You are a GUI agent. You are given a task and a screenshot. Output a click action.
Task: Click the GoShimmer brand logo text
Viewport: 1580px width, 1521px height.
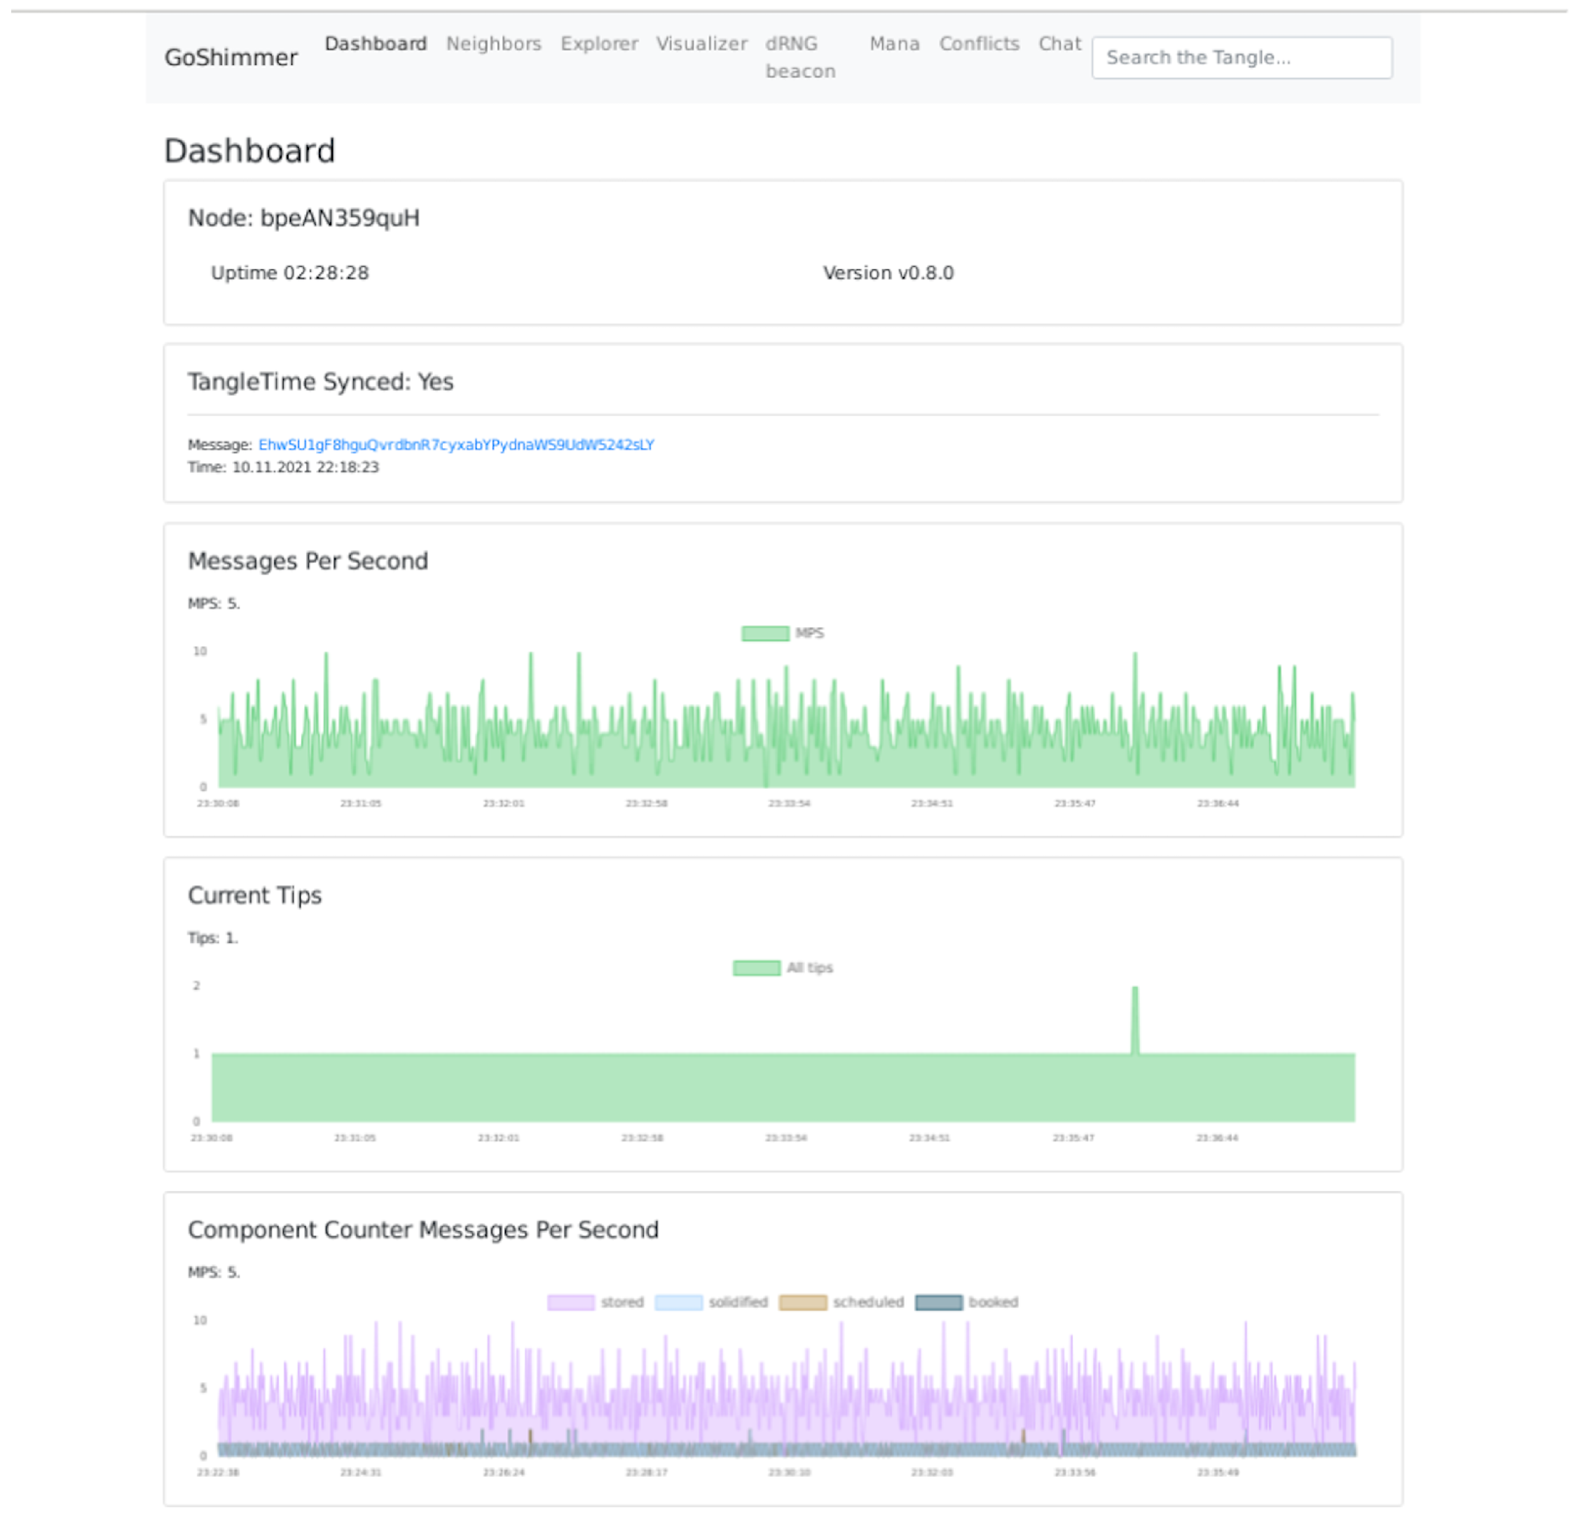tap(231, 57)
